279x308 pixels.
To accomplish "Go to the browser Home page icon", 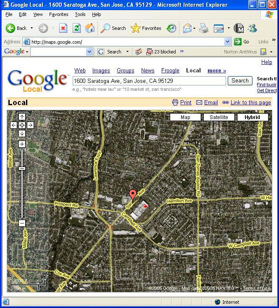I will click(90, 28).
